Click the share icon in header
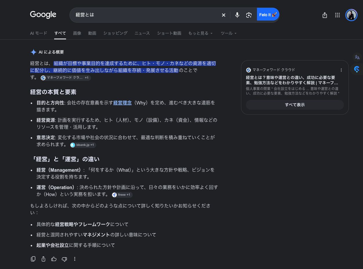This screenshot has height=269, width=363. coord(325,15)
